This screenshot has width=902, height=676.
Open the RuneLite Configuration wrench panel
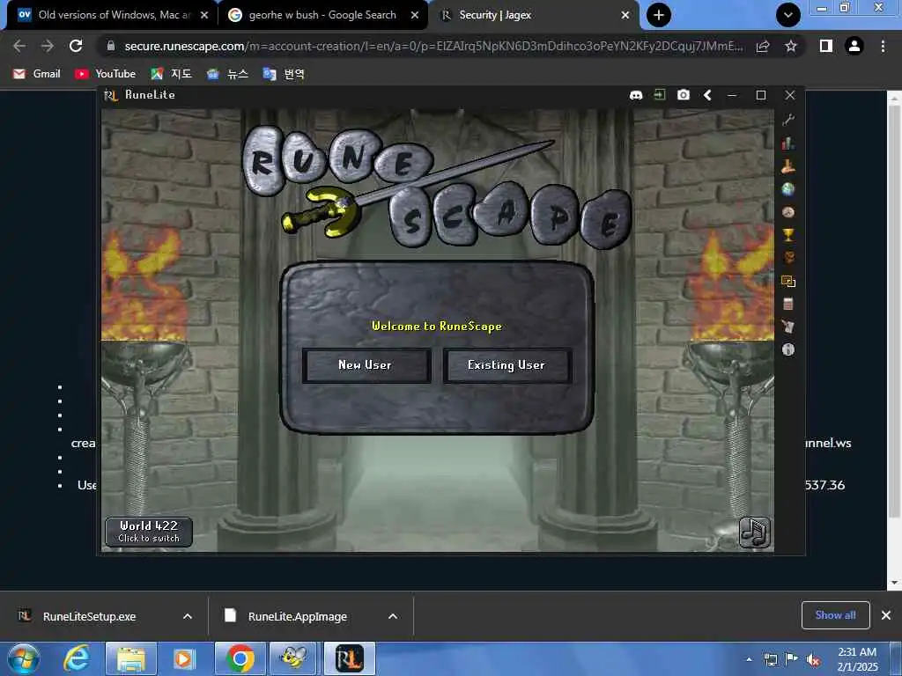(x=788, y=120)
